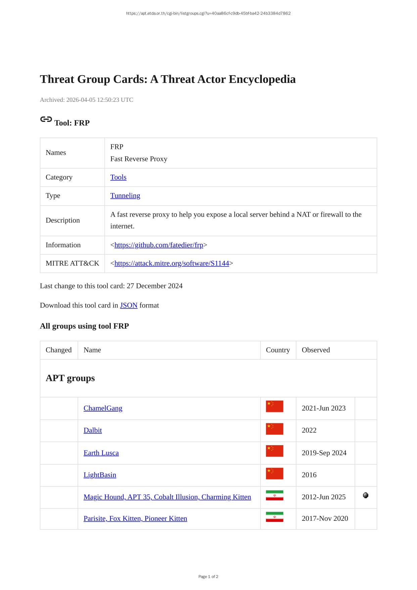The image size is (417, 590).
Task: Click the Iran flag in Magic Hound row
Action: (274, 496)
